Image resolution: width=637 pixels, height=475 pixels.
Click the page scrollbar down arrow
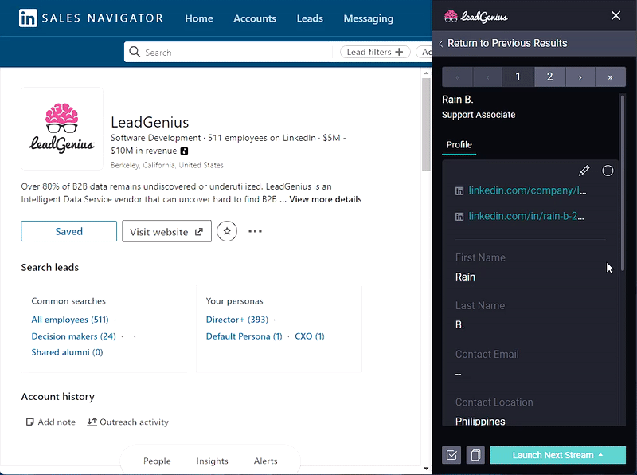(426, 469)
